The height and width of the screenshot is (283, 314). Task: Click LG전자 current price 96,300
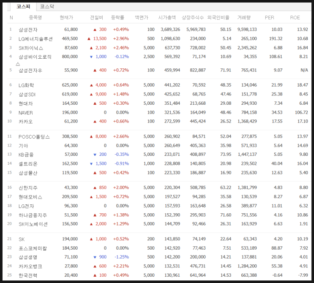tap(71, 206)
